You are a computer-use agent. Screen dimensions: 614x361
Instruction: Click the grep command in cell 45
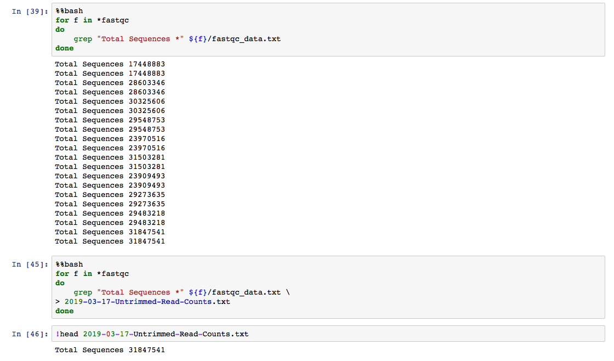pos(83,292)
